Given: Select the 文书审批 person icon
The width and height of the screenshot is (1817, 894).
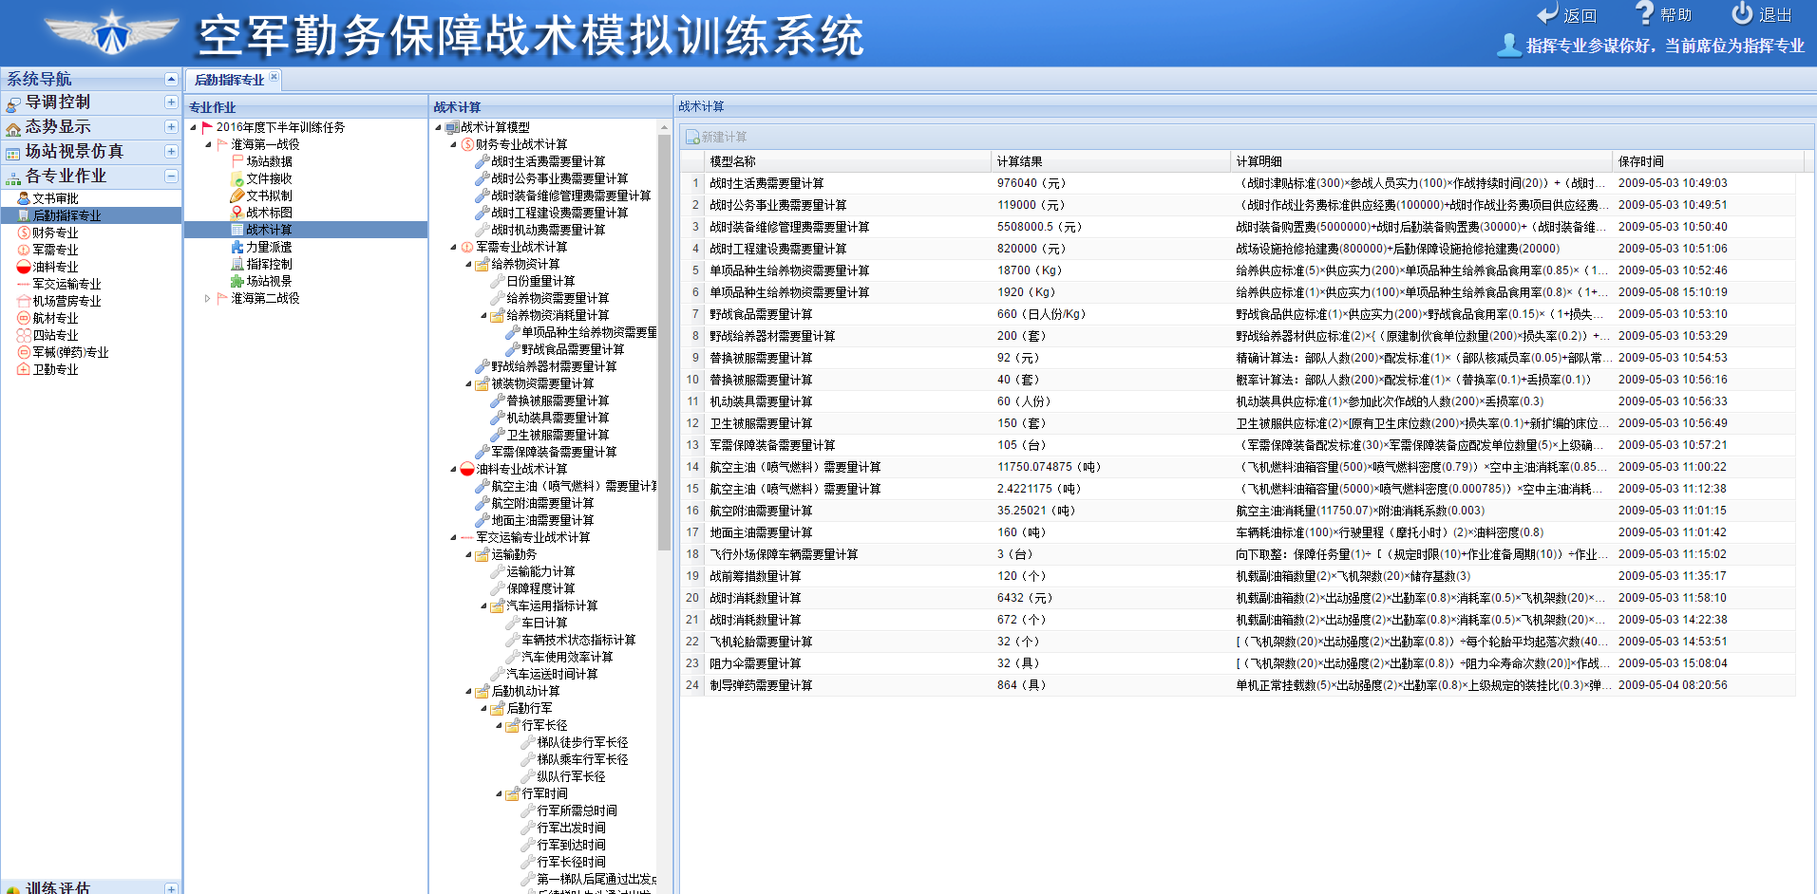Looking at the screenshot, I should click(24, 198).
